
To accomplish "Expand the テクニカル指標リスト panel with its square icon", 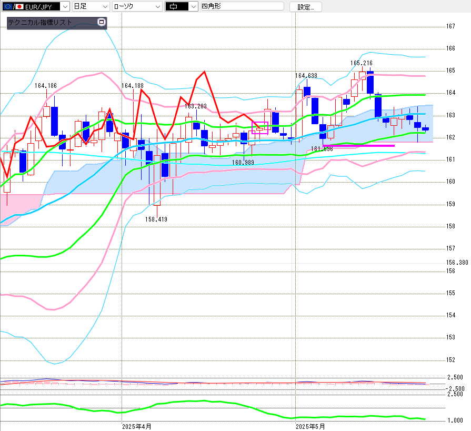I will coord(102,22).
